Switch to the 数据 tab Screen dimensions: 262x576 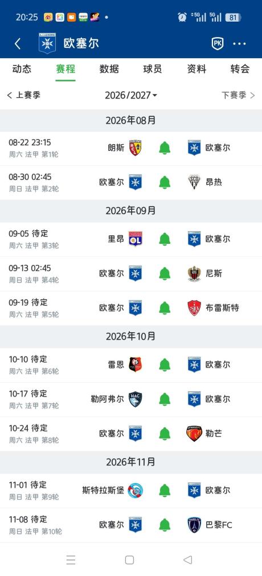(x=109, y=69)
